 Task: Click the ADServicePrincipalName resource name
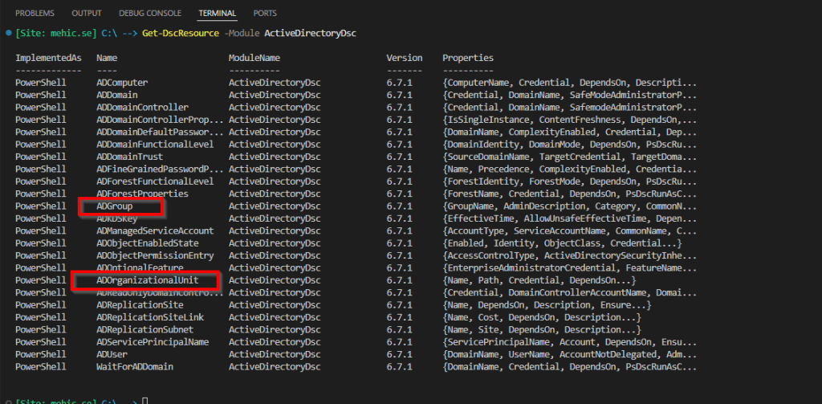pos(153,342)
